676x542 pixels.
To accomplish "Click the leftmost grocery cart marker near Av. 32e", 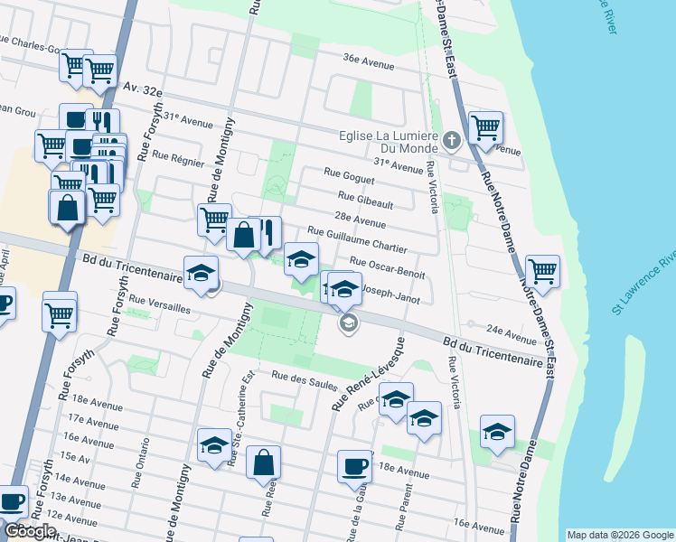I will [72, 67].
